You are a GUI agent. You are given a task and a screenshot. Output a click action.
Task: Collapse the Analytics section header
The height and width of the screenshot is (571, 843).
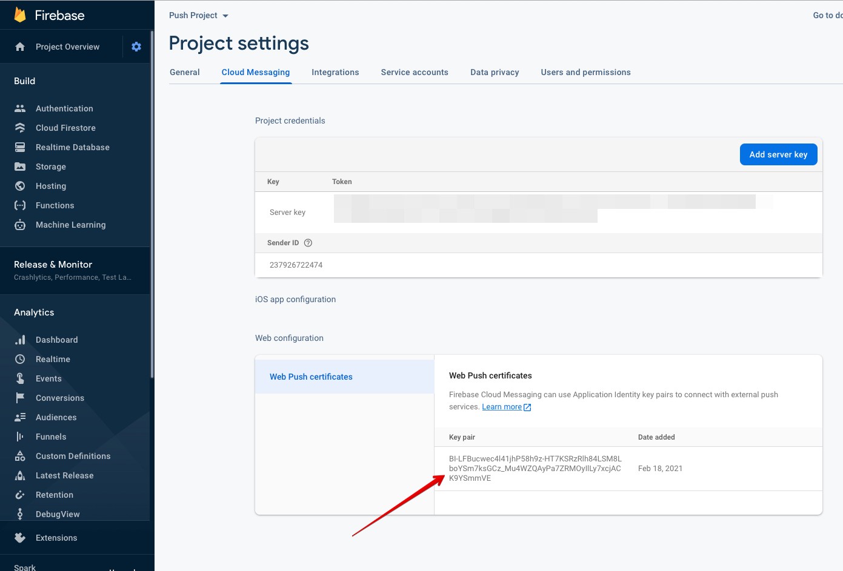click(x=34, y=312)
